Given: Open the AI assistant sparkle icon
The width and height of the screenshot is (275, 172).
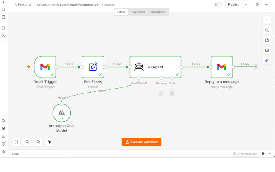Looking at the screenshot, I should pyautogui.click(x=267, y=61).
